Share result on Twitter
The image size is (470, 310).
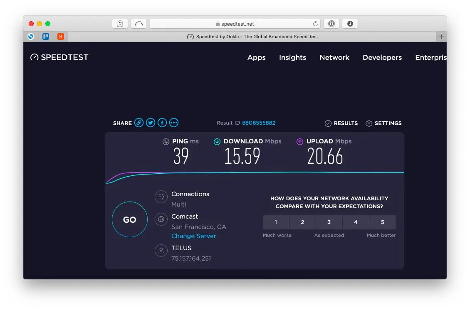tap(151, 123)
